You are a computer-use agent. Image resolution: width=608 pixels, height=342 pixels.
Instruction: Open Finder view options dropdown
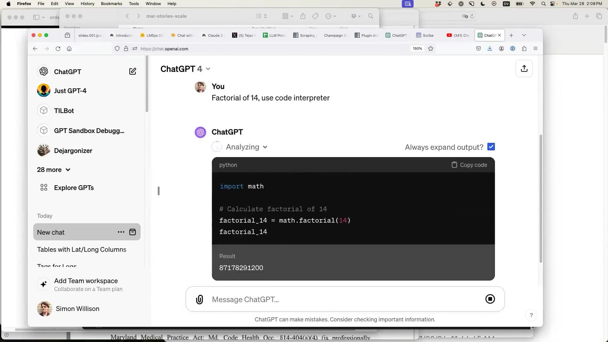pyautogui.click(x=288, y=16)
